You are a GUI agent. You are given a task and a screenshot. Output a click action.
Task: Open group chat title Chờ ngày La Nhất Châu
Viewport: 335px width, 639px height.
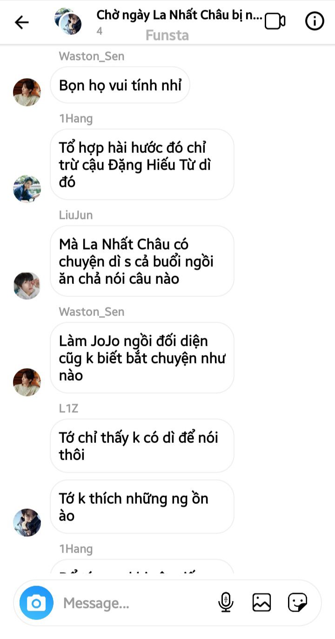tap(179, 15)
